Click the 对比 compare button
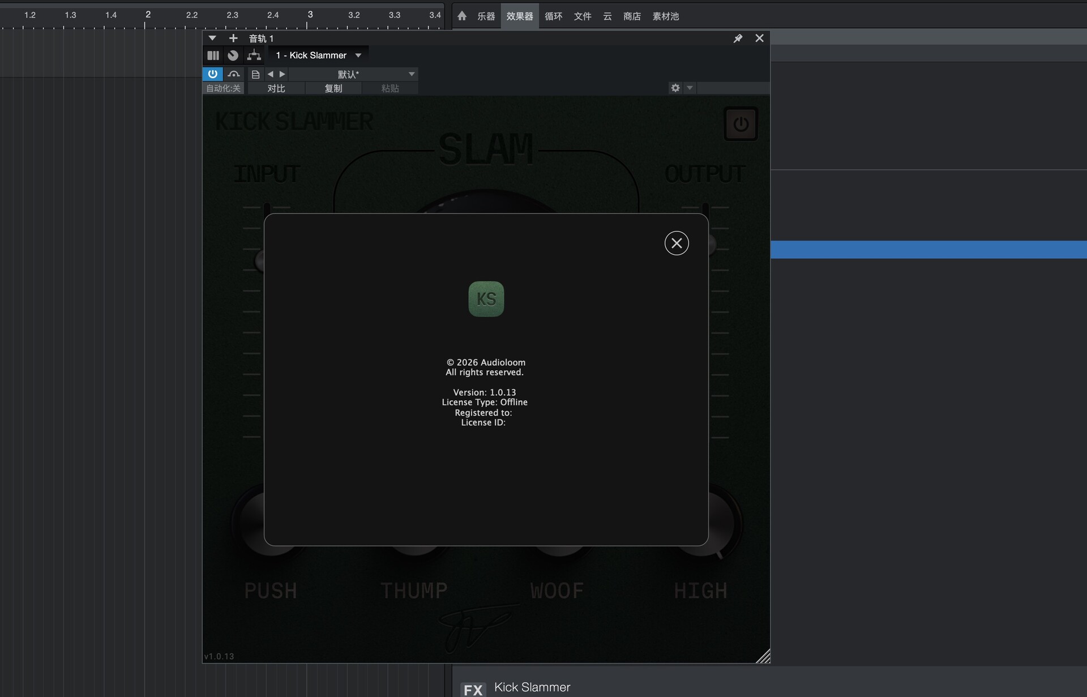 [276, 88]
